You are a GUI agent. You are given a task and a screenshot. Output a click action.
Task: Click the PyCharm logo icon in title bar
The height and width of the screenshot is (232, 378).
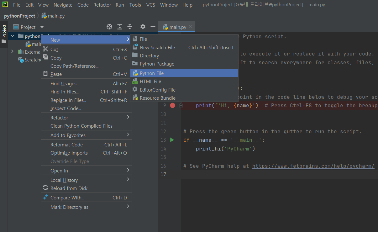[x=5, y=5]
